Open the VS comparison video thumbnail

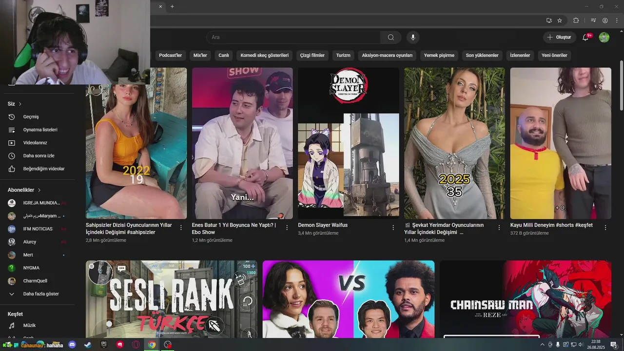[349, 299]
